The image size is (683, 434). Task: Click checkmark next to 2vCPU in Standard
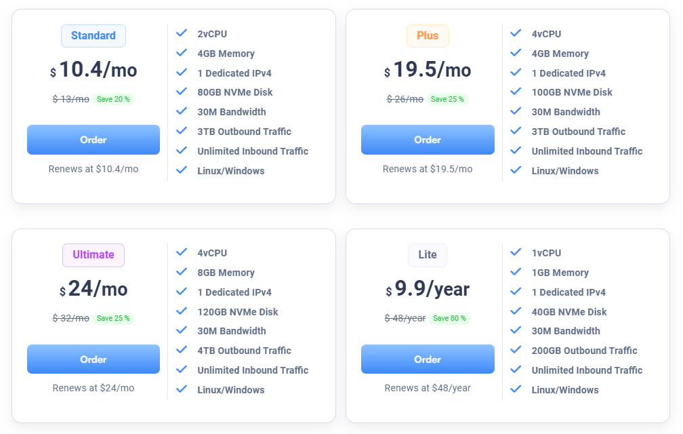[182, 33]
